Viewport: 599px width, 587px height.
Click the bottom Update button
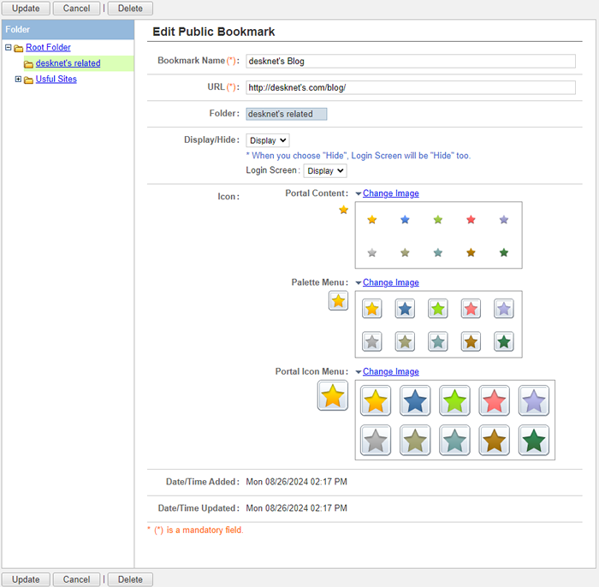[26, 579]
